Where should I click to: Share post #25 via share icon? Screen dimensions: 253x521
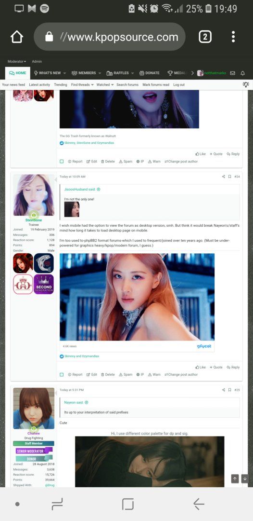[x=224, y=390]
